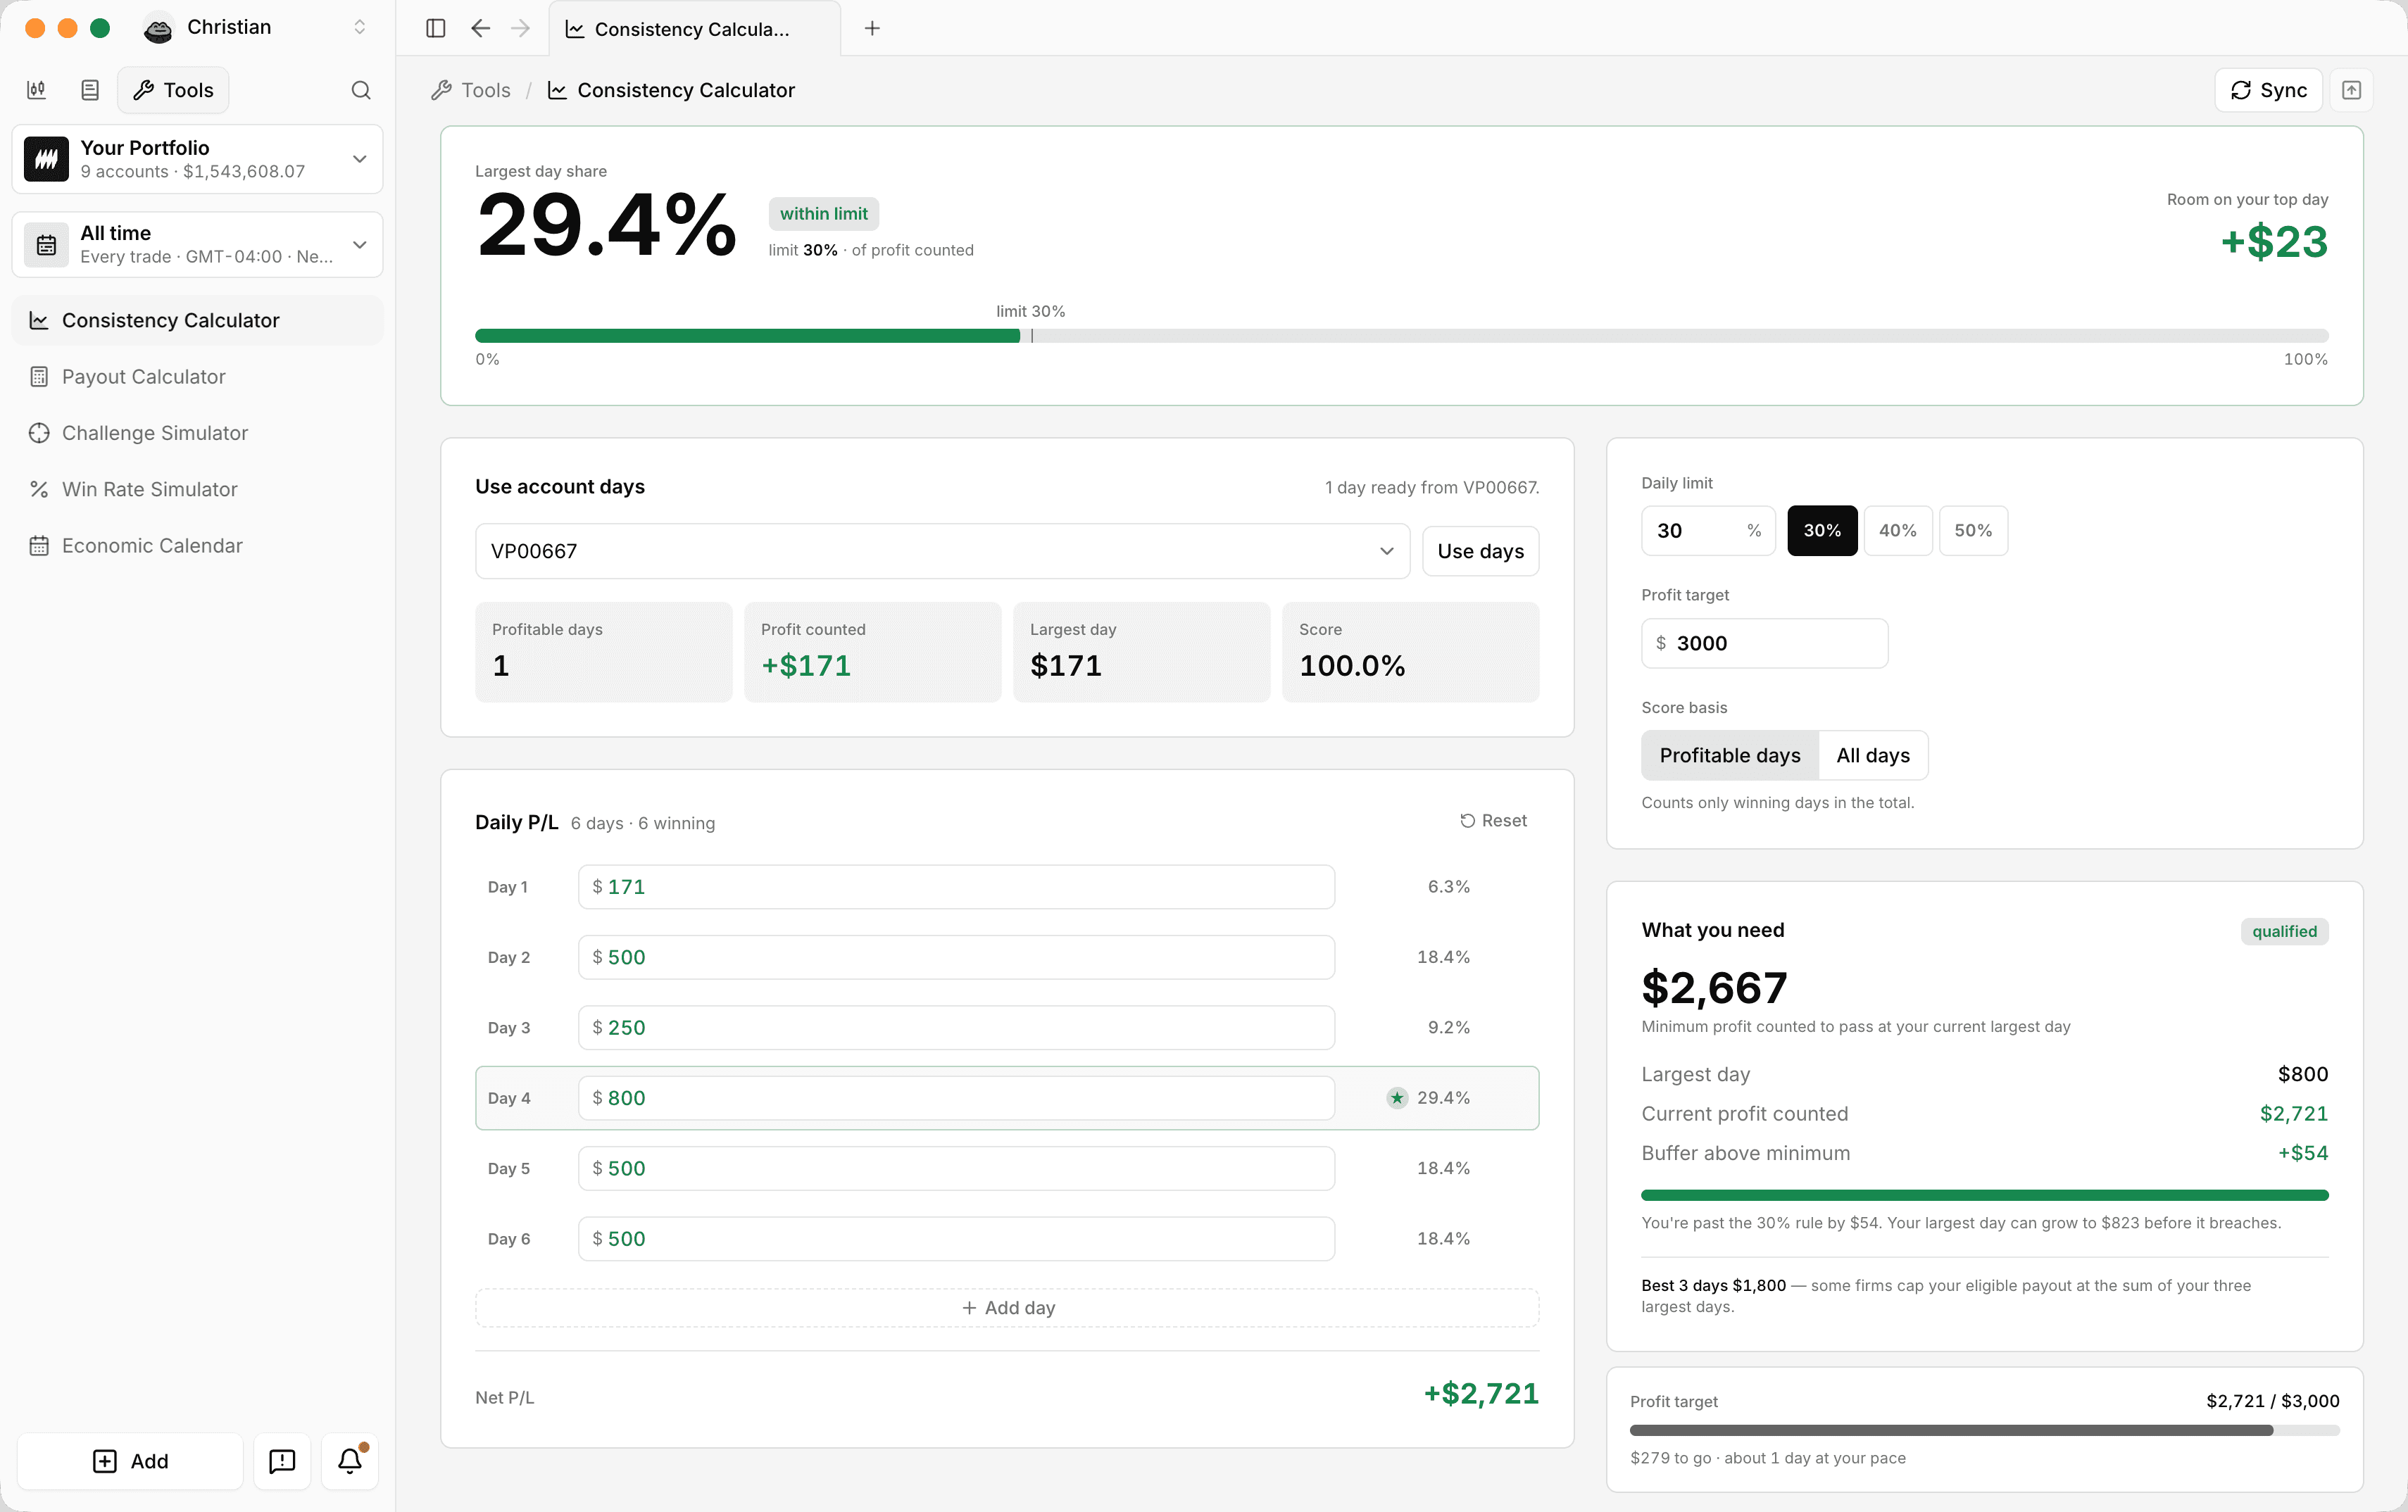Image resolution: width=2408 pixels, height=1512 pixels.
Task: Click the wrench icon in the breadcrumb
Action: tap(441, 90)
